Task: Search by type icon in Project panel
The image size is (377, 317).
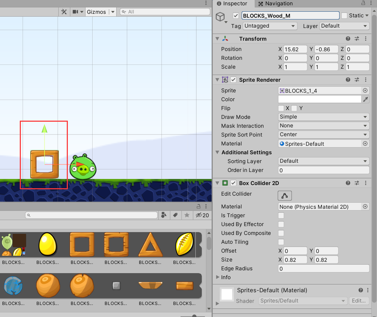Action: [x=164, y=215]
